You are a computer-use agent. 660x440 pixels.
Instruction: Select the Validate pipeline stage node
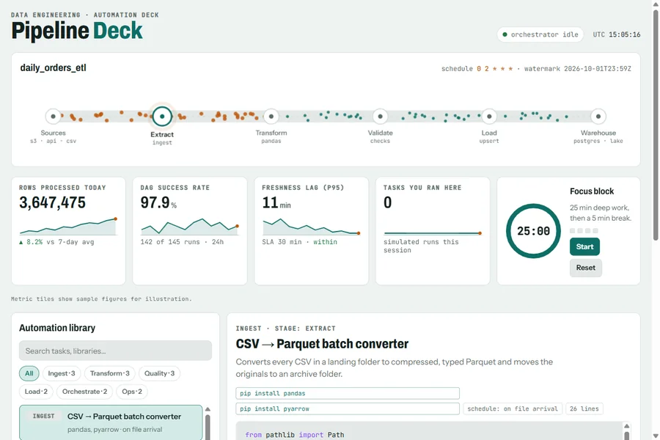pyautogui.click(x=380, y=116)
